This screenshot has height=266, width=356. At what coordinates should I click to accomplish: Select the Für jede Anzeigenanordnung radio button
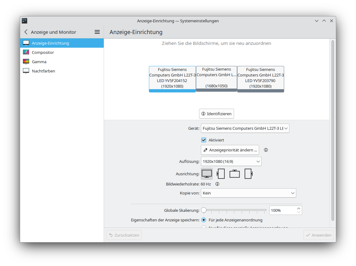pyautogui.click(x=204, y=220)
